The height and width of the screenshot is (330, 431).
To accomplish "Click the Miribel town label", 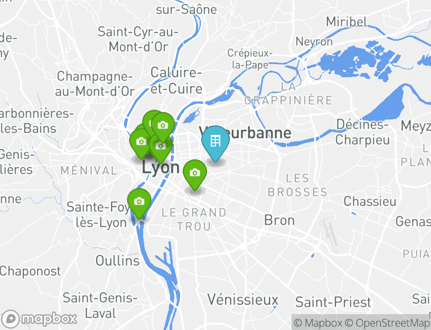I will pos(346,22).
